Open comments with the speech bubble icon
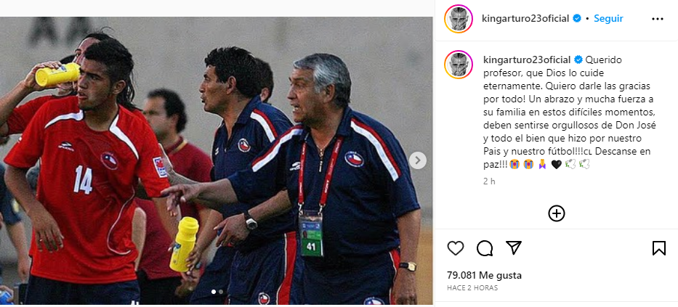 [485, 247]
